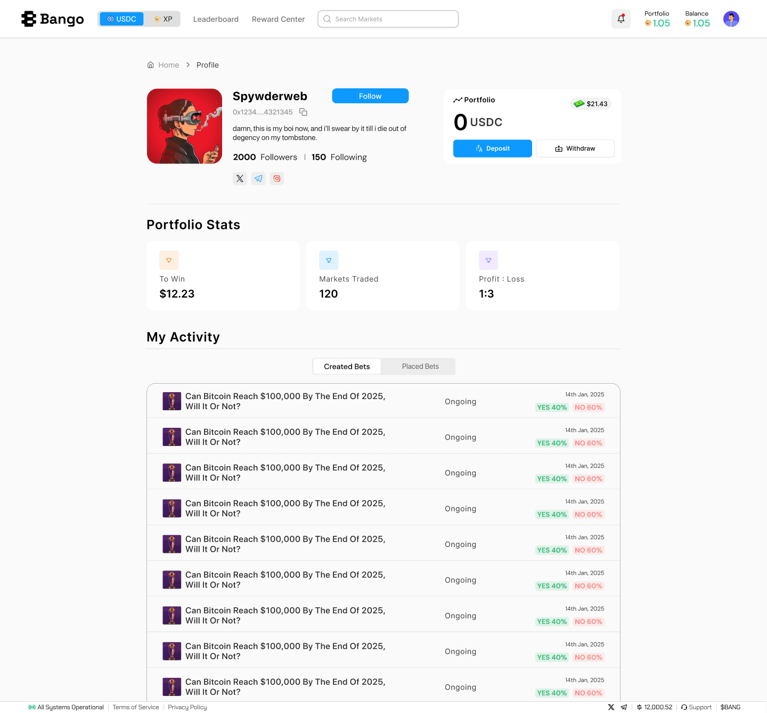This screenshot has height=713, width=767.
Task: Click the Bango logo in the header
Action: pos(52,19)
